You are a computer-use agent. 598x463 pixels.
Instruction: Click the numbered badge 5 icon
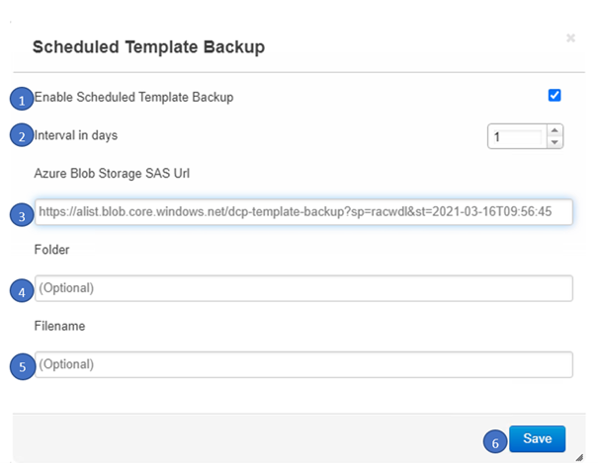click(22, 366)
